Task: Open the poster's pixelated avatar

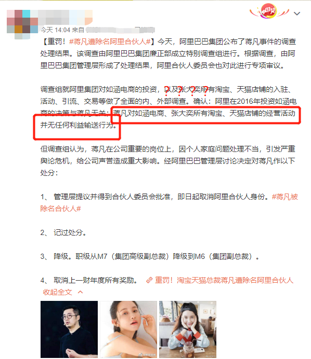Action: pyautogui.click(x=22, y=24)
